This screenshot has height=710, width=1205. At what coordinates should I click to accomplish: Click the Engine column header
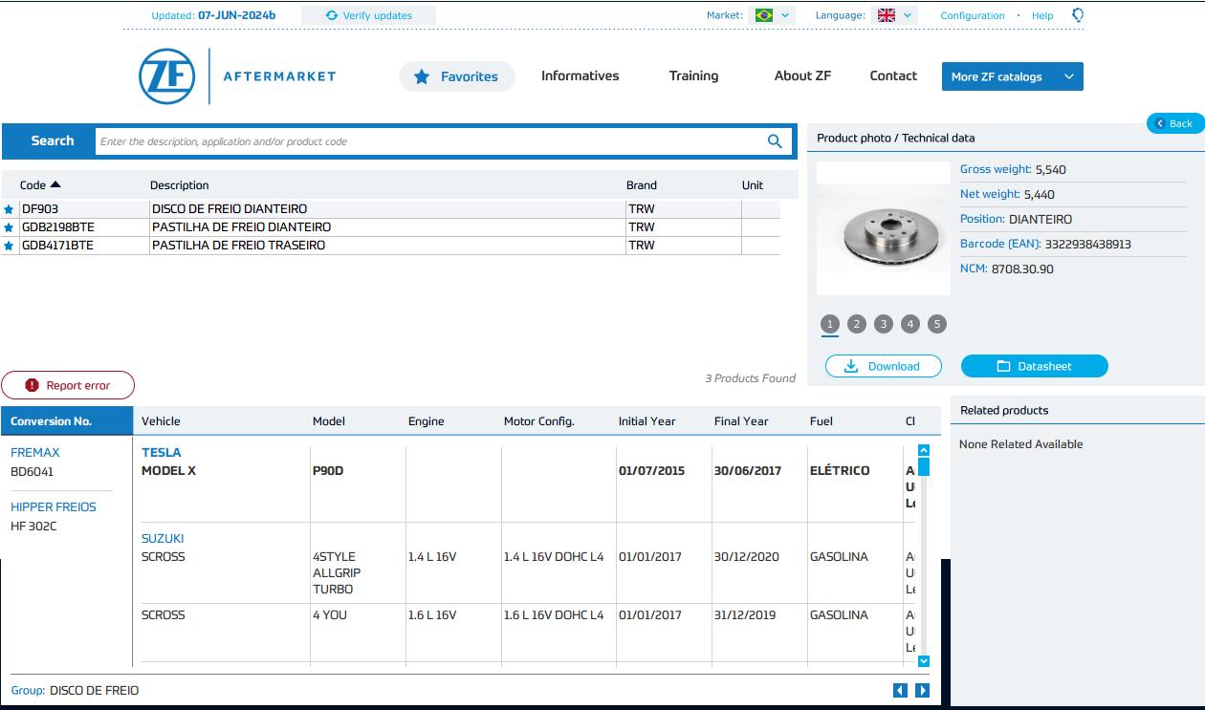[x=427, y=421]
